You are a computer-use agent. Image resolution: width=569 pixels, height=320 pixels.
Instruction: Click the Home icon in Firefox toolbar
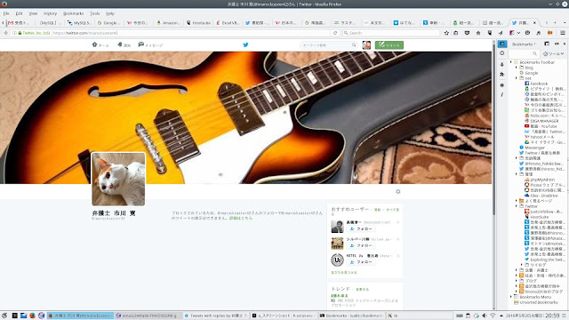click(x=478, y=33)
